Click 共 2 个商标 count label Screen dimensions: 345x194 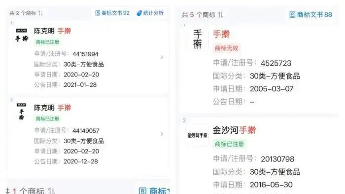(x=23, y=13)
